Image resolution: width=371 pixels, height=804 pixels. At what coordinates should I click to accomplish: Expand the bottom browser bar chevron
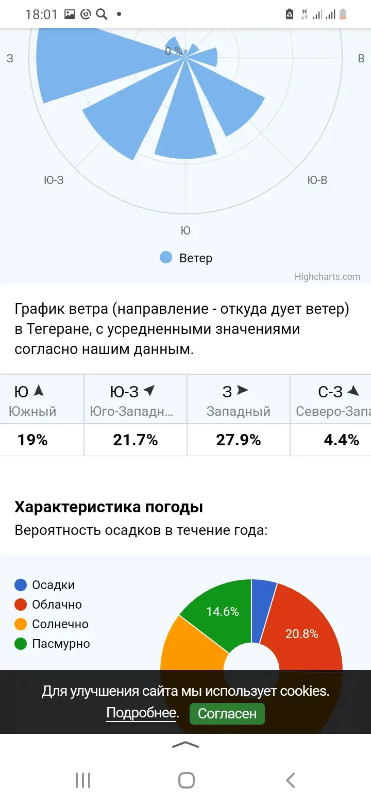(x=185, y=744)
